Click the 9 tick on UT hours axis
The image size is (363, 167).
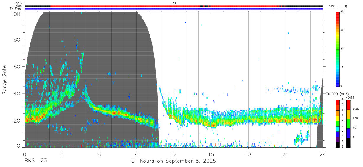pyautogui.click(x=136, y=154)
